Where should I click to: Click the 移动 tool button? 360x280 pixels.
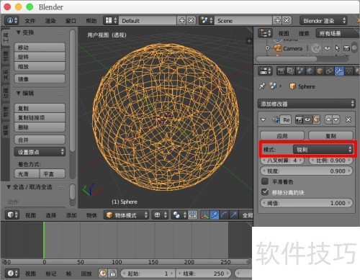tap(40, 48)
